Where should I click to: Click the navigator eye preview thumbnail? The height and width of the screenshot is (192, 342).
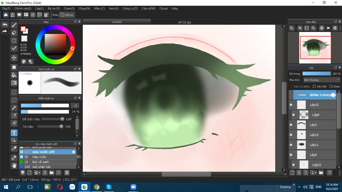[x=315, y=48]
